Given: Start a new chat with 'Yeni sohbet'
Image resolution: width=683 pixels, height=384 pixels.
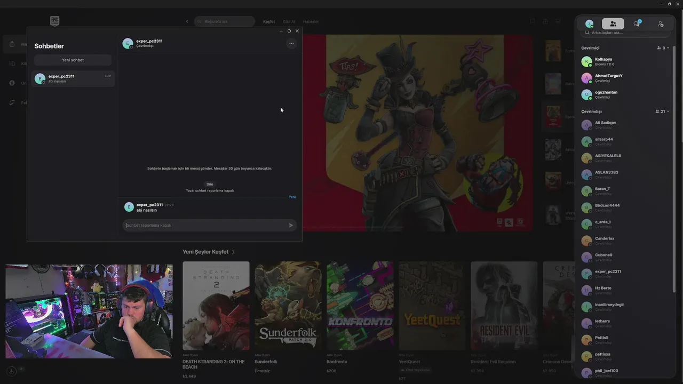Looking at the screenshot, I should (73, 60).
